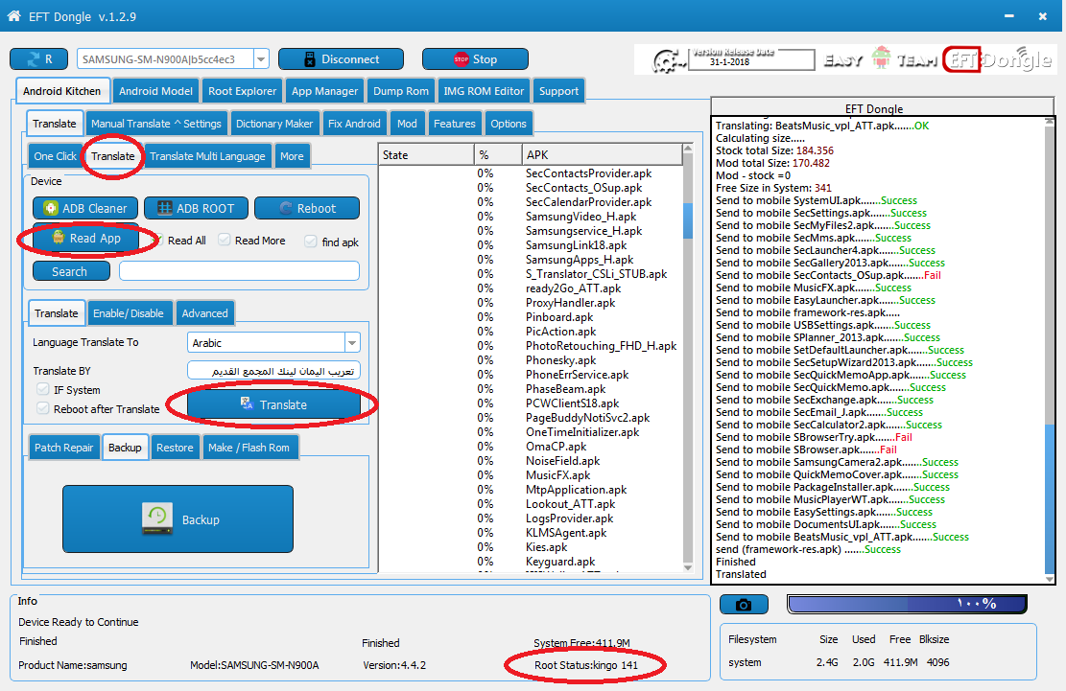Open the App Manager tab
1066x691 pixels.
(325, 91)
